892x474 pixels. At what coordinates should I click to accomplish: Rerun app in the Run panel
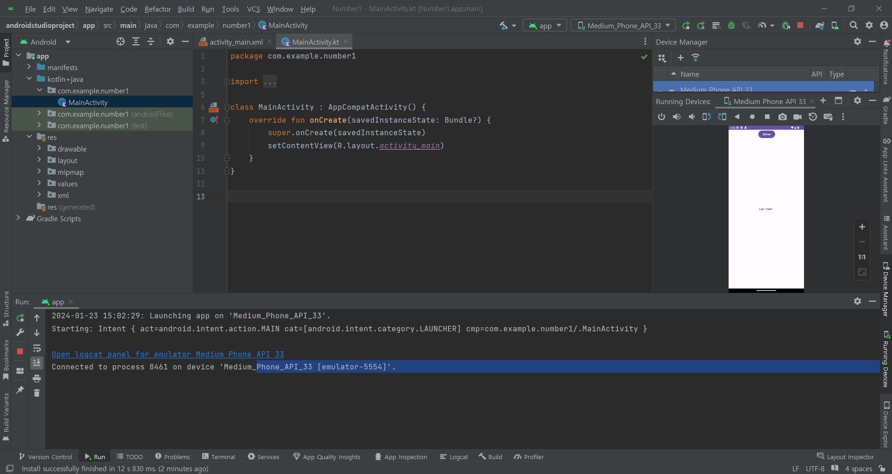[20, 318]
